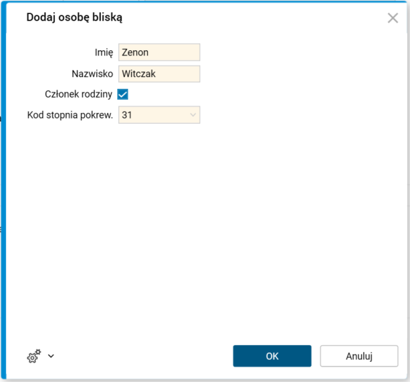Viewport: 410px width, 382px height.
Task: Expand the chevron beside the gear icon
Action: [x=51, y=357]
